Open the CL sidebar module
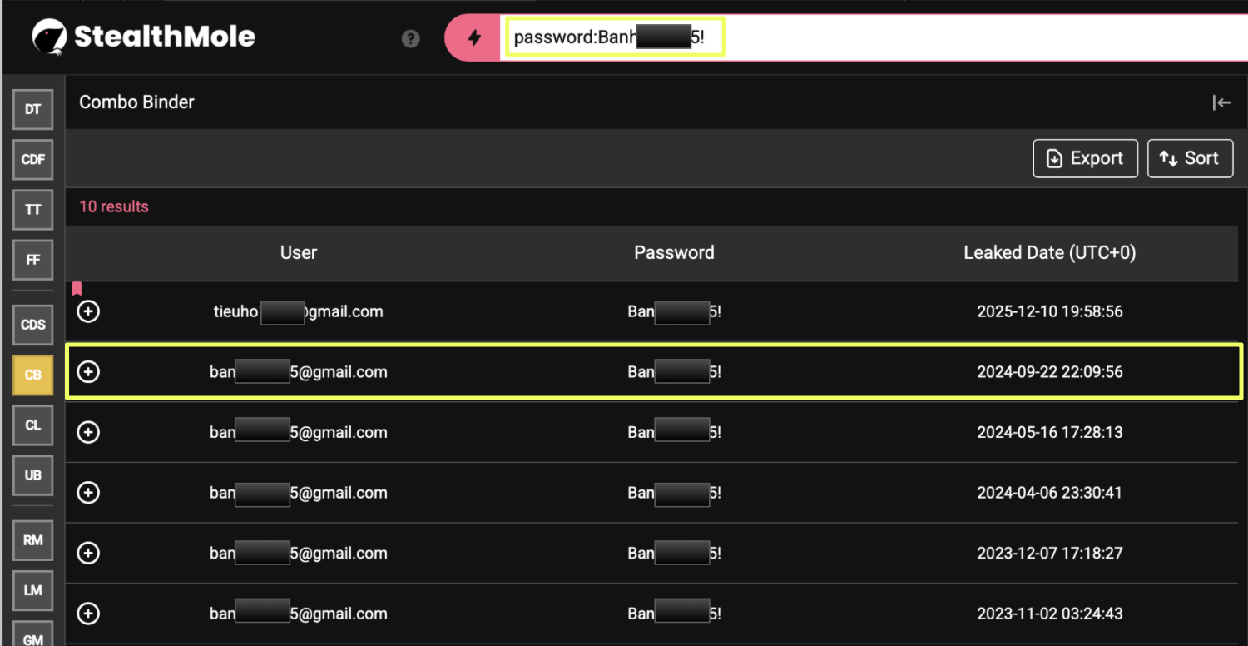 (33, 425)
